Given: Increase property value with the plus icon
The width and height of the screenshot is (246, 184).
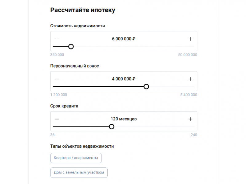Looking at the screenshot, I should (x=190, y=39).
